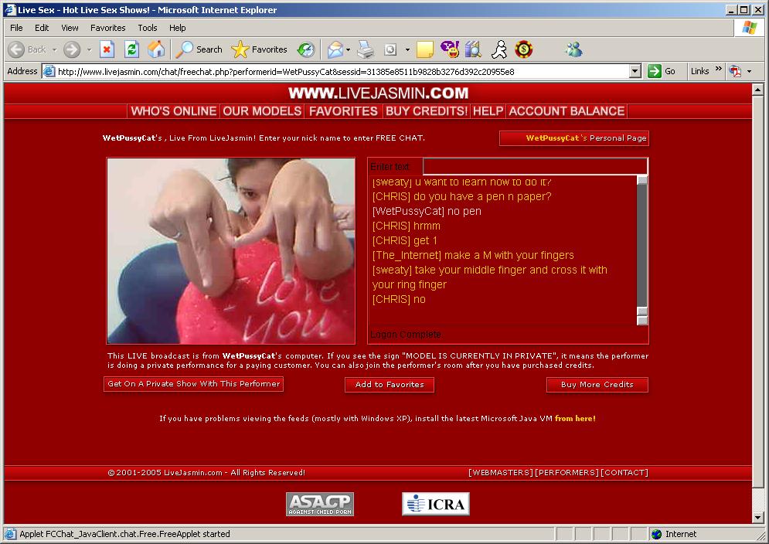Image resolution: width=769 pixels, height=544 pixels.
Task: Click the Add to Favorites button
Action: [390, 385]
